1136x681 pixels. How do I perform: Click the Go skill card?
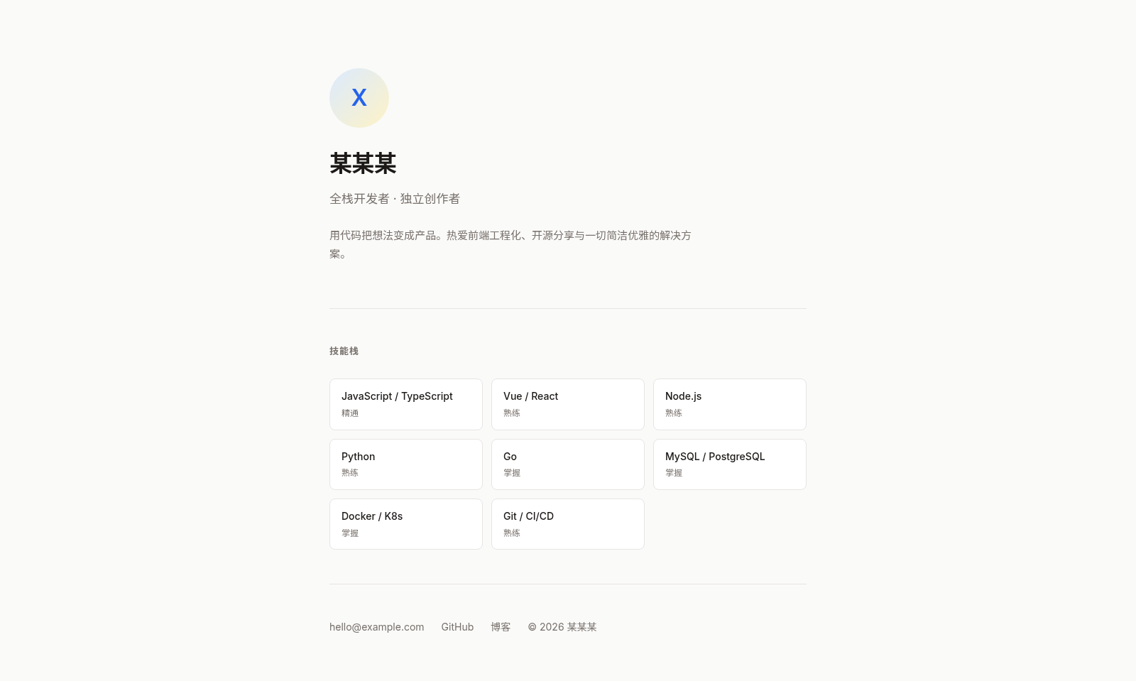point(568,464)
